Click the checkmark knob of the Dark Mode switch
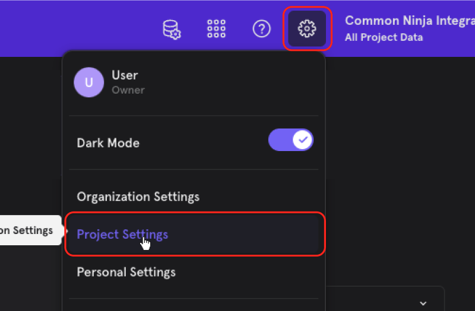Viewport: 475px width, 311px height. [x=303, y=140]
